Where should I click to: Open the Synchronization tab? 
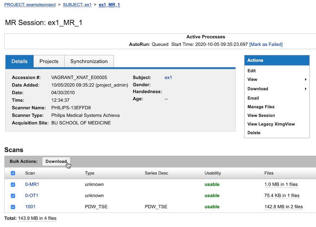[x=89, y=62]
